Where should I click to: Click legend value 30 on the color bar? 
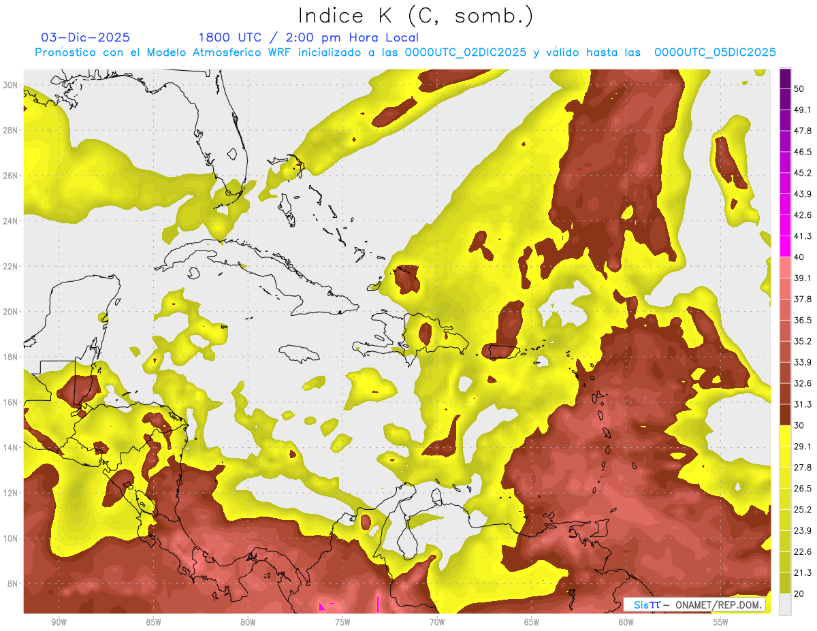click(799, 425)
